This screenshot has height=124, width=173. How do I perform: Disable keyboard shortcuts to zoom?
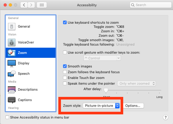point(65,22)
